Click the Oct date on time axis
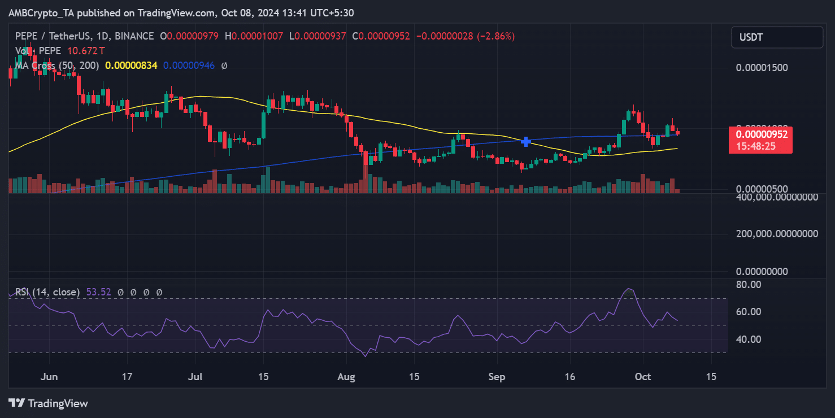 (x=643, y=376)
